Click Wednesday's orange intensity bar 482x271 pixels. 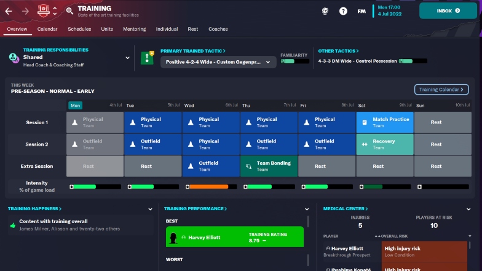click(x=211, y=186)
